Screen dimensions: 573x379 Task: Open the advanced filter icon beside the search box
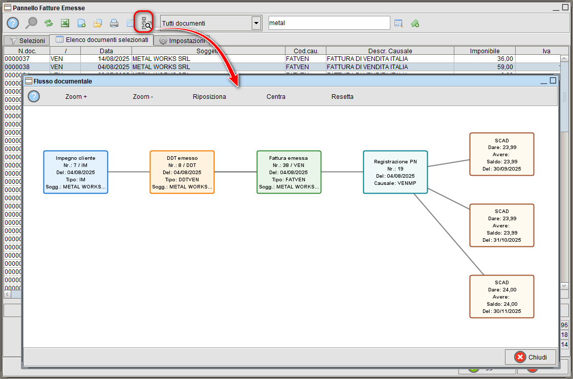(x=399, y=23)
